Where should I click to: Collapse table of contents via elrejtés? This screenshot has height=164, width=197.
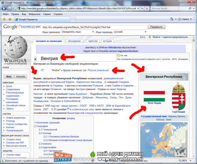pos(71,119)
